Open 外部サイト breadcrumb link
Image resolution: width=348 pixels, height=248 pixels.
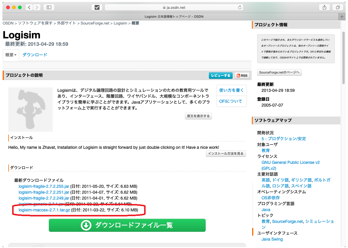pyautogui.click(x=66, y=23)
